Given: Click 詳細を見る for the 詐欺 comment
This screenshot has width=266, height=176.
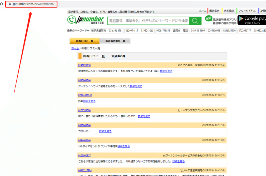Looking at the screenshot, I should click(x=89, y=101).
